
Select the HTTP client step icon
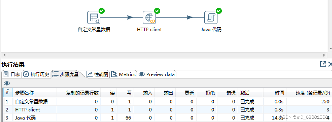tap(149, 18)
